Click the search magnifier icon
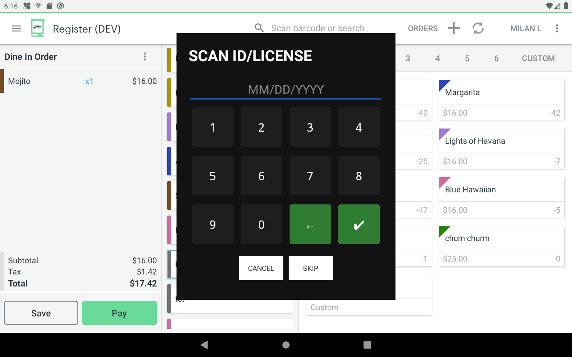The height and width of the screenshot is (357, 572). point(259,28)
